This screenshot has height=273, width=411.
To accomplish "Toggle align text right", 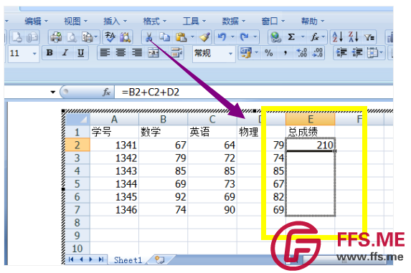I will (x=137, y=52).
